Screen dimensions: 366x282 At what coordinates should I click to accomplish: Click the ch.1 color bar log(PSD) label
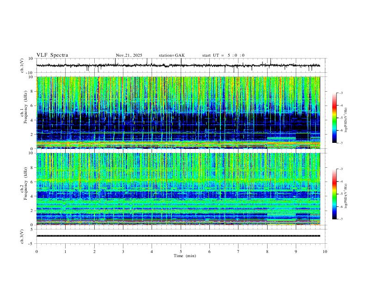346,120
